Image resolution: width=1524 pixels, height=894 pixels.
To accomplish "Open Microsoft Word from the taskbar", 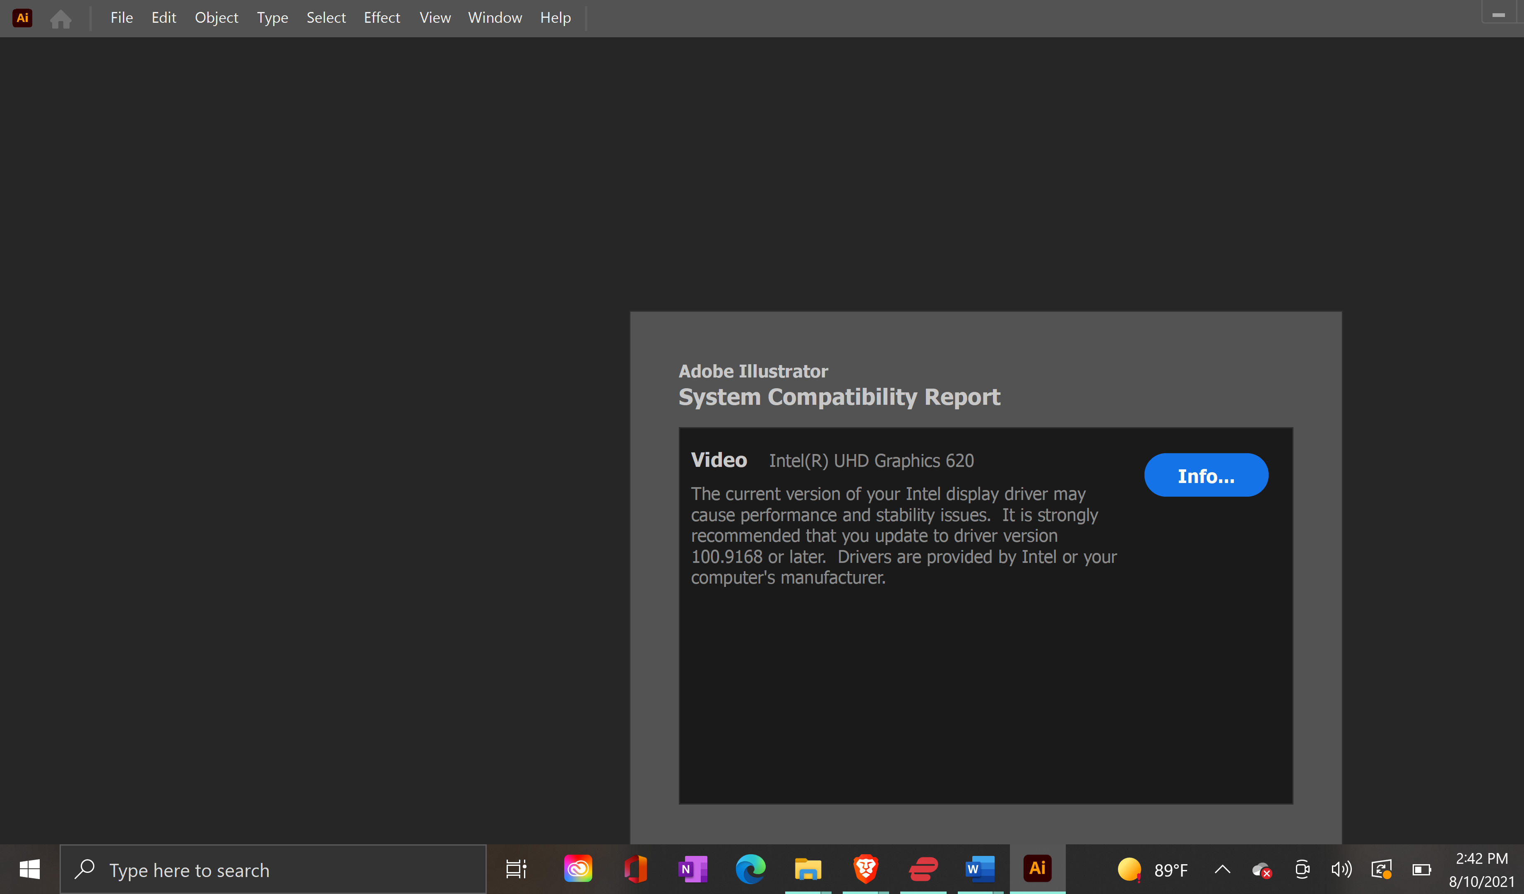I will (979, 869).
